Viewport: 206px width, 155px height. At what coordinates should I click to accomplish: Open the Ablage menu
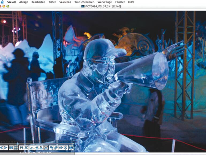point(24,2)
